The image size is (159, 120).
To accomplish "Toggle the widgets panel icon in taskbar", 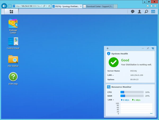I will (153, 12).
